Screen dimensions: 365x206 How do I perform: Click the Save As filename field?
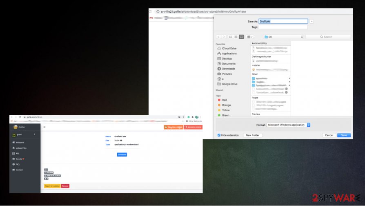pos(283,21)
